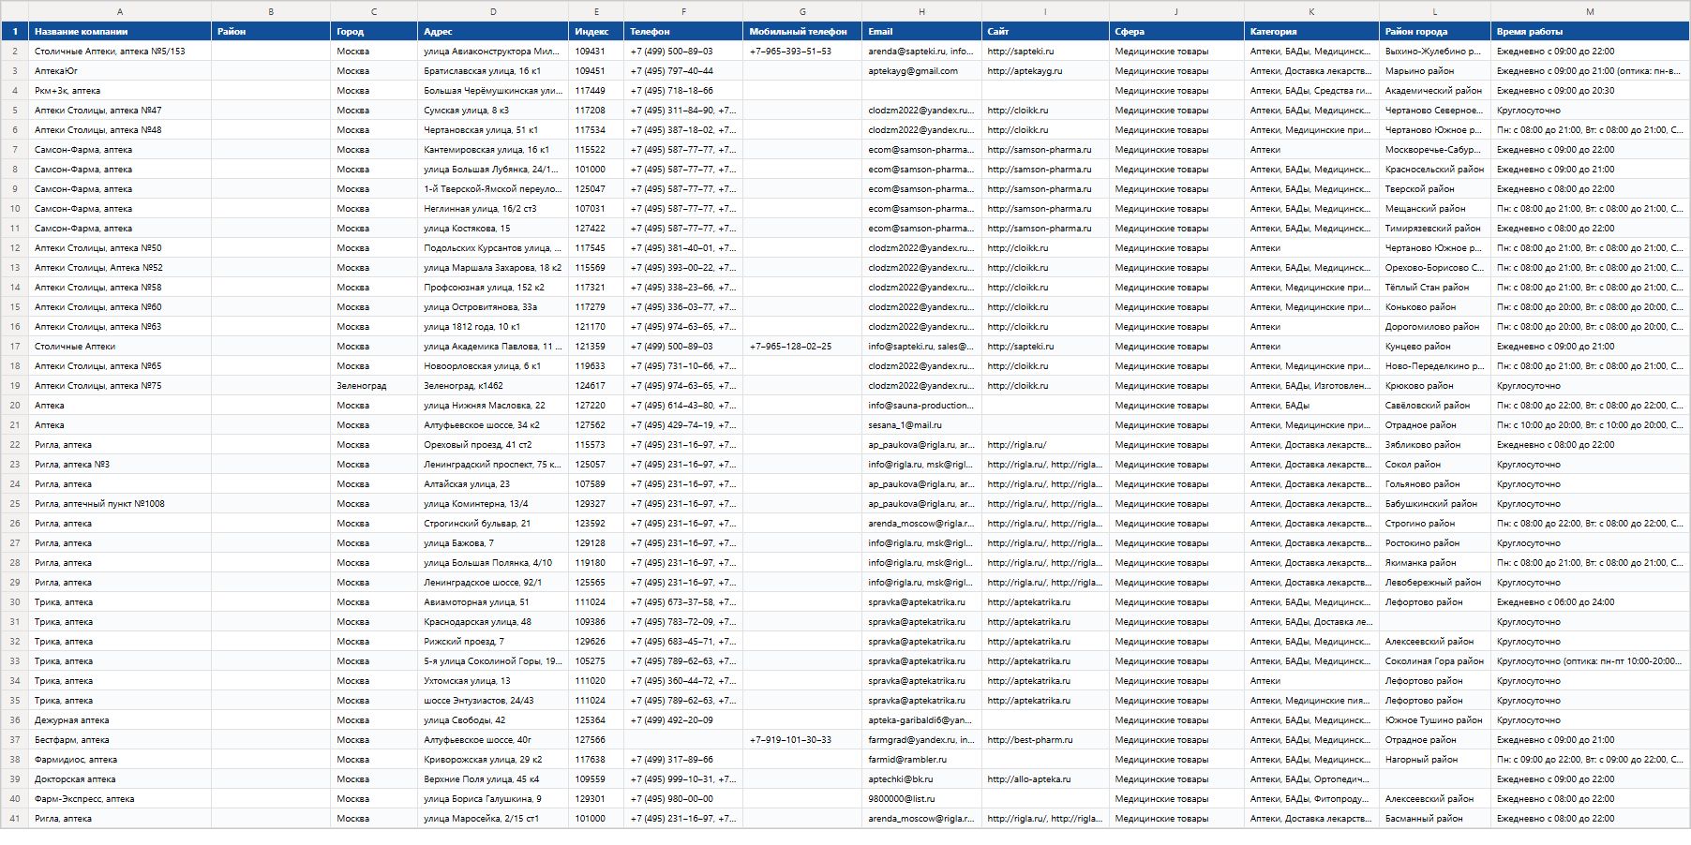Select column A header letter
Screen dimensions: 1691x845
coord(120,11)
